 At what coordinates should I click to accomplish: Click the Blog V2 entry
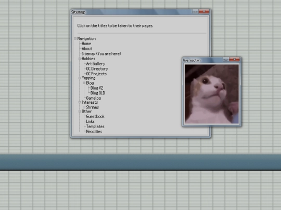[97, 88]
